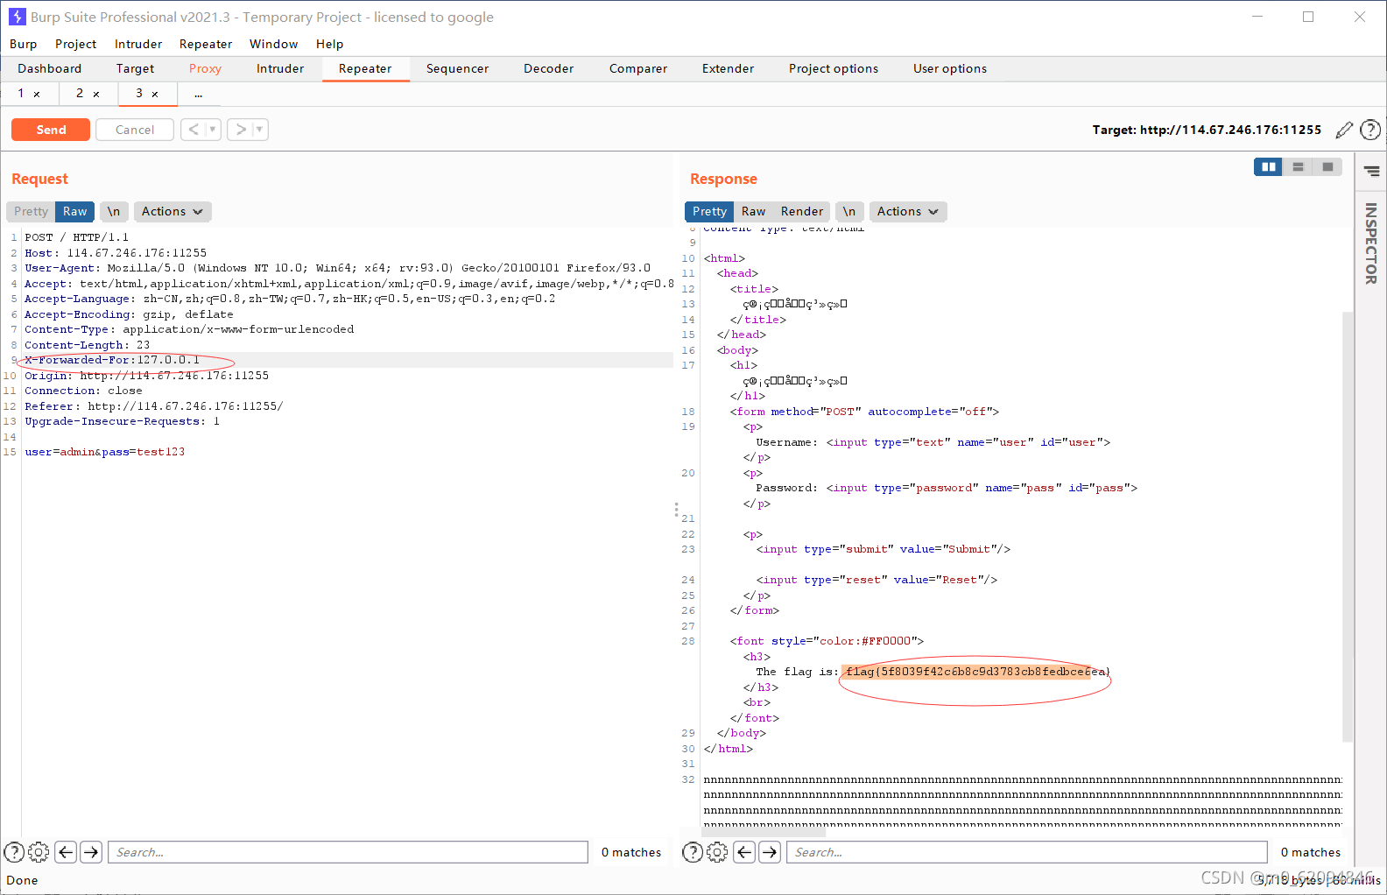Open the Intruder tool tab
Screen dimensions: 1387x895
click(x=280, y=68)
